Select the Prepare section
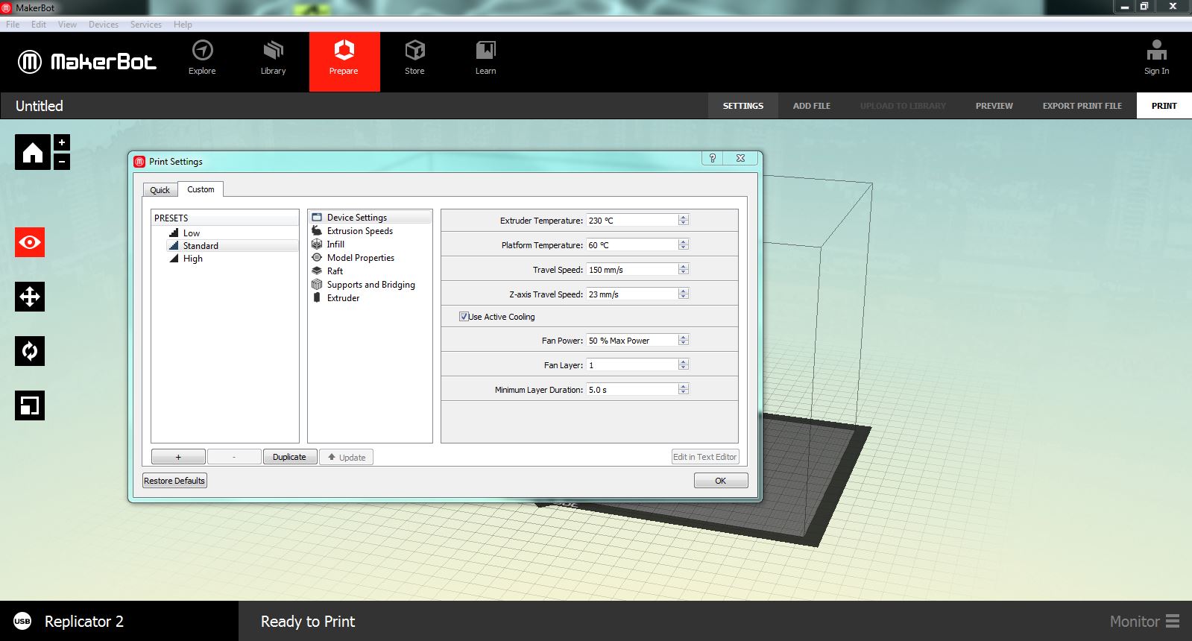This screenshot has width=1192, height=641. tap(344, 62)
